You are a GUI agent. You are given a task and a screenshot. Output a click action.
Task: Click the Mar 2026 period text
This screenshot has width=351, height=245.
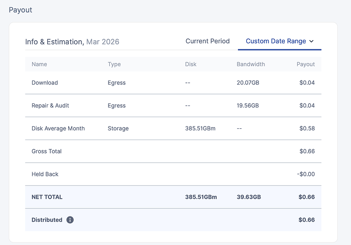point(103,42)
